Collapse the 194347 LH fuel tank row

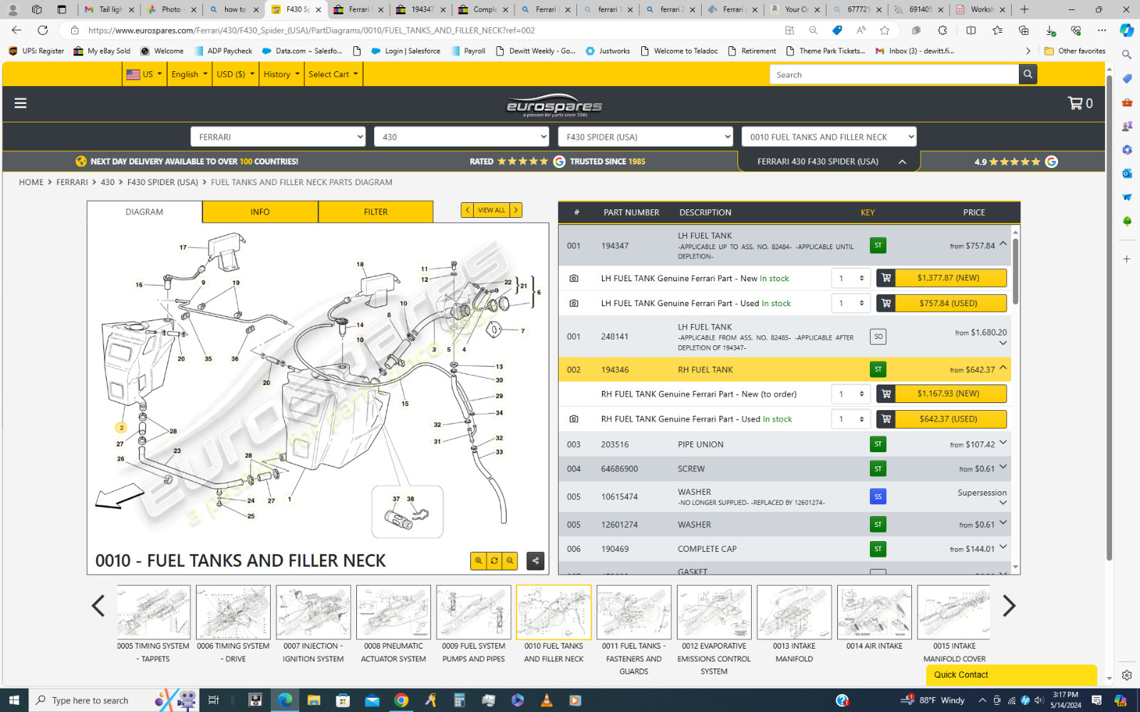tap(1003, 244)
